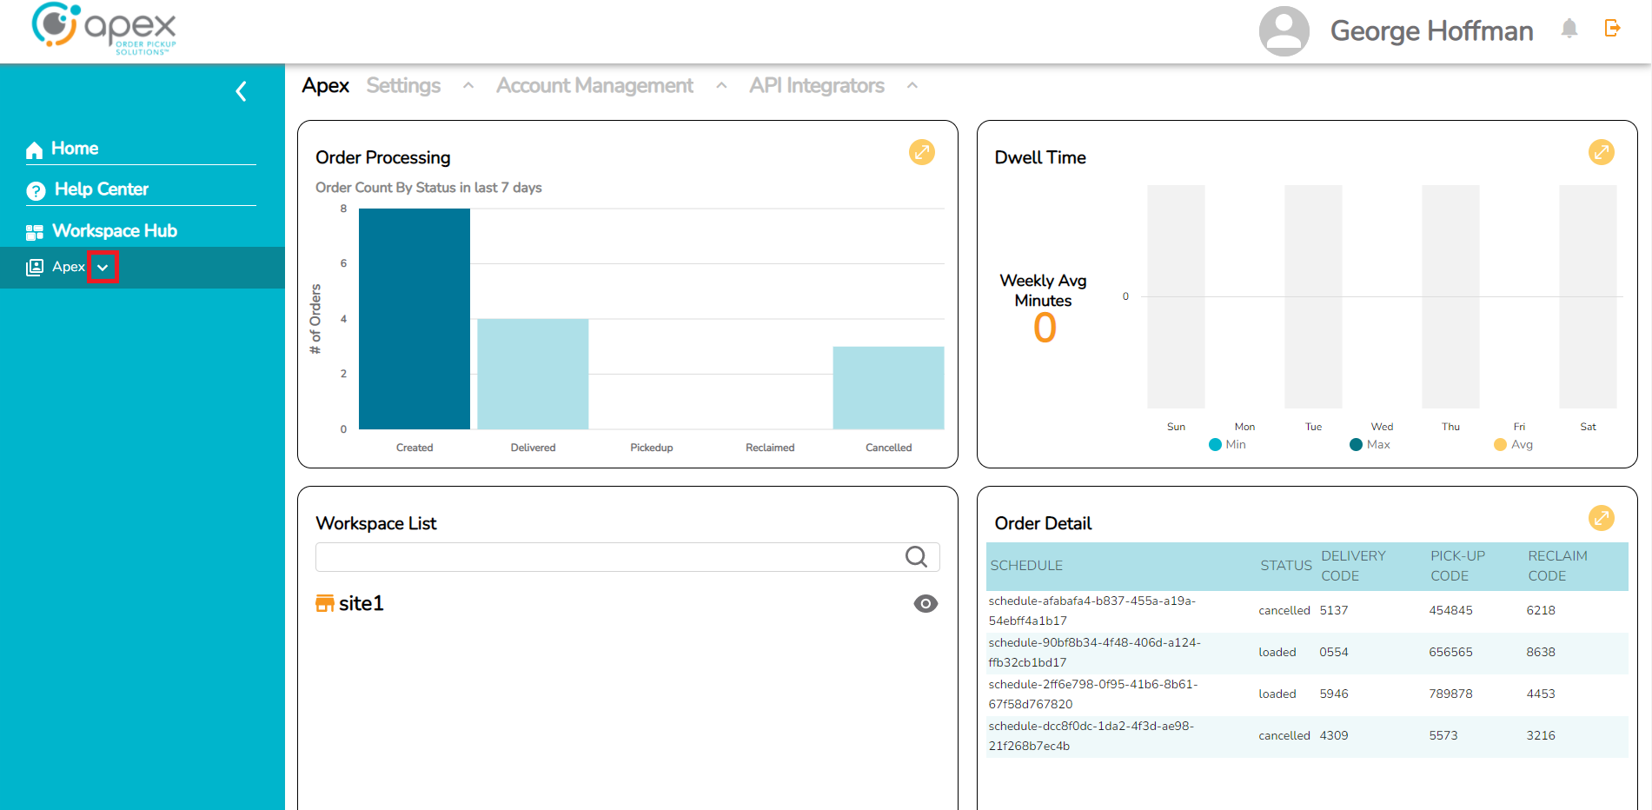Expand the Apex sidebar dropdown arrow
The image size is (1652, 810).
(x=103, y=268)
